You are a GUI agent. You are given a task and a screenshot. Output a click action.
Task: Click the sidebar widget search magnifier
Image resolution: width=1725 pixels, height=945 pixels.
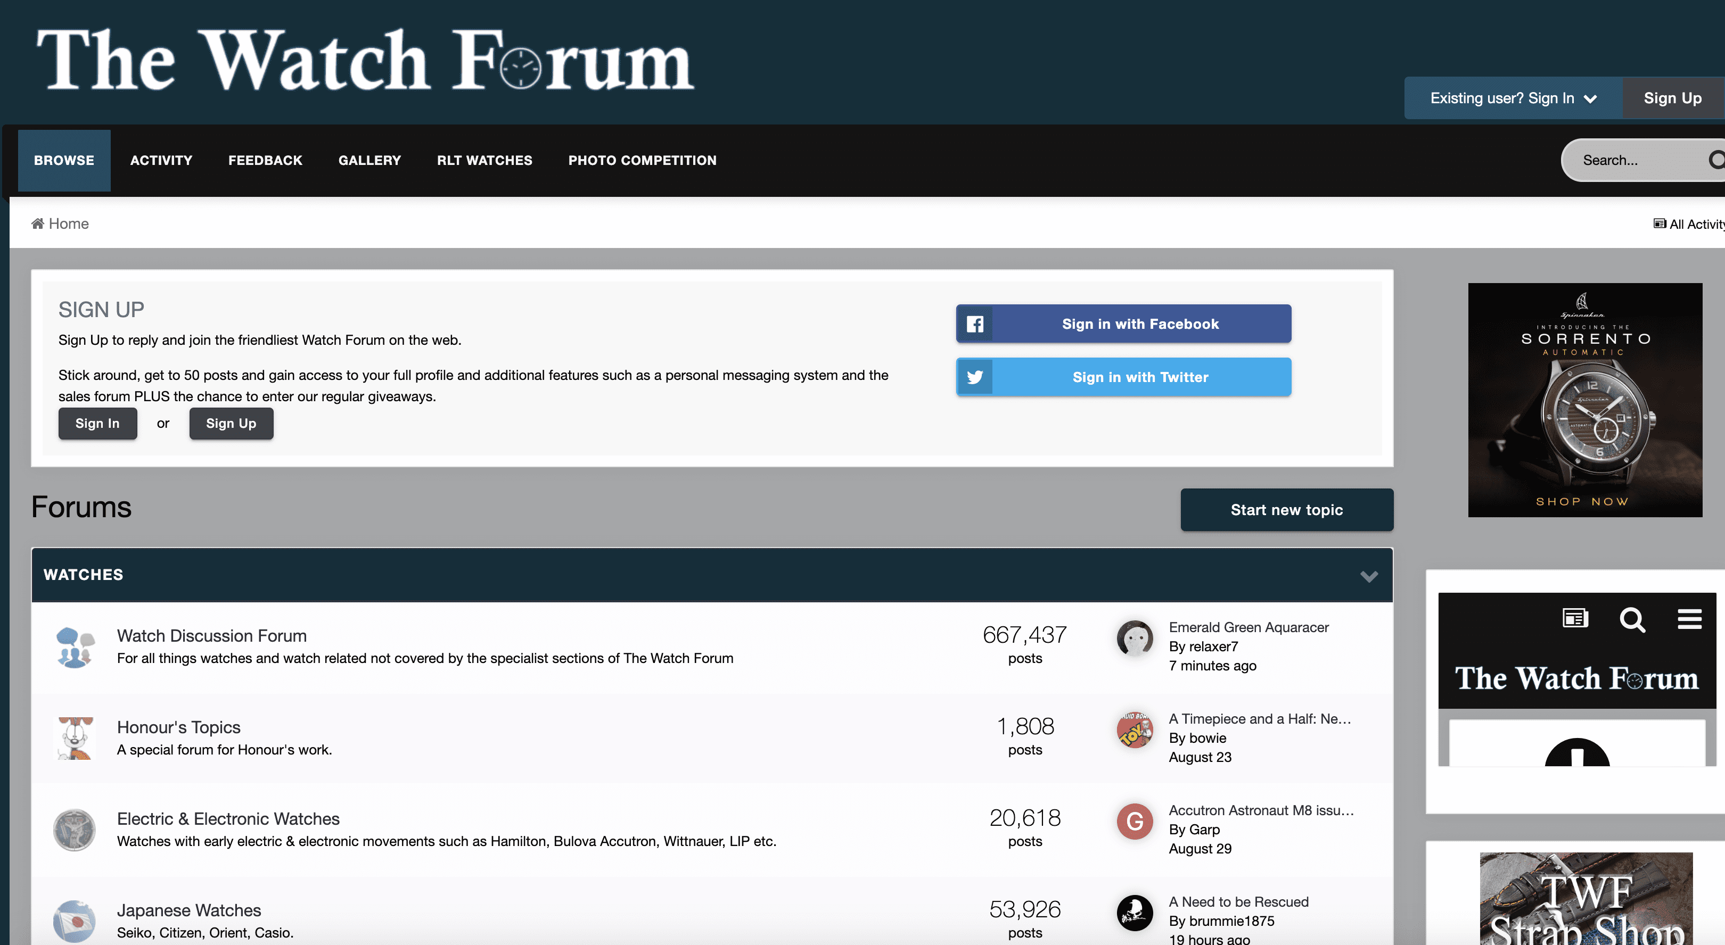point(1632,619)
